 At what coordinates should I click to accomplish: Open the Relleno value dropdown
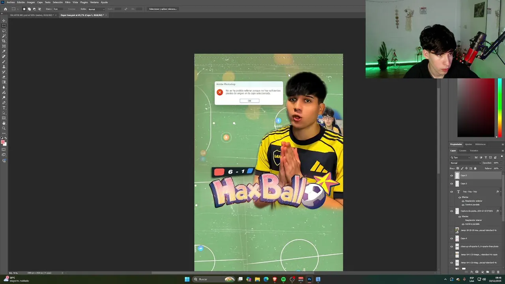pos(501,168)
